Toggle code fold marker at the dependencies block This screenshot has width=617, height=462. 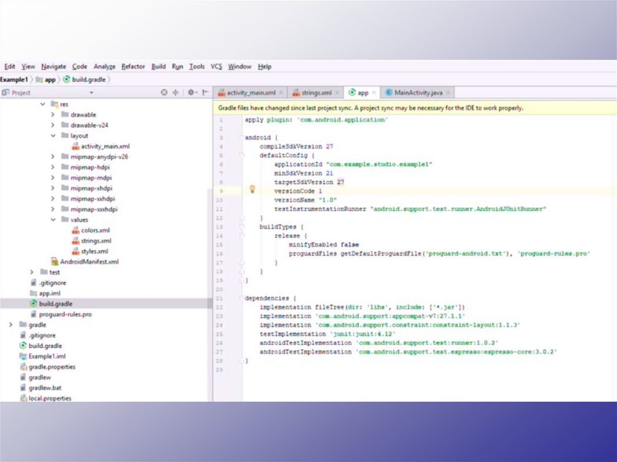pos(242,298)
